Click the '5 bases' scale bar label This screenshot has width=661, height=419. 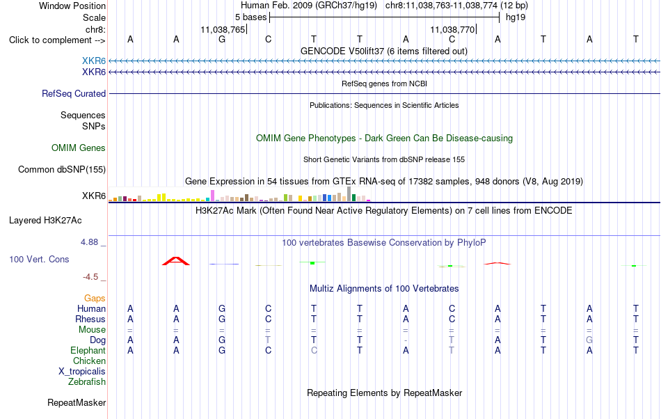250,17
